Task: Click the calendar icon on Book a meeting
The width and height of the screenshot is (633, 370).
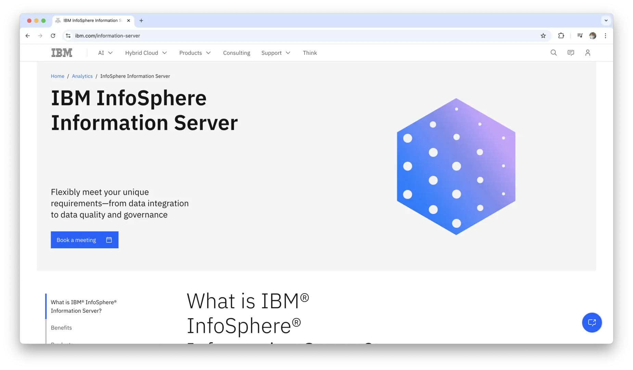Action: [x=109, y=240]
